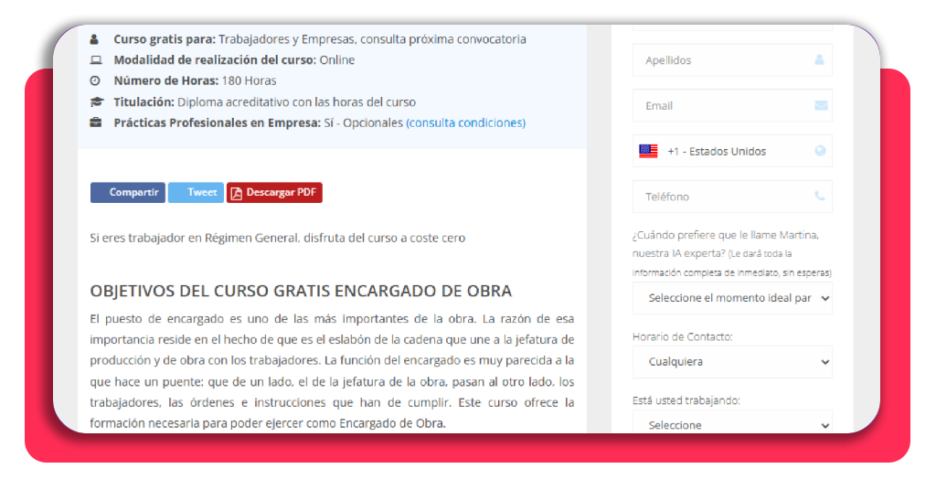Open 'Seleccione el momento ideal' dropdown
Viewport: 936px width, 490px height.
(x=732, y=298)
